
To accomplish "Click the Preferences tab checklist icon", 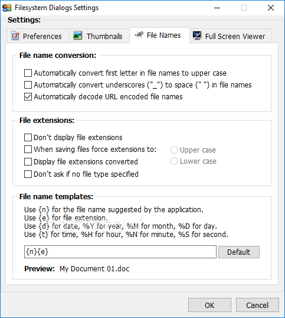I will [x=15, y=36].
